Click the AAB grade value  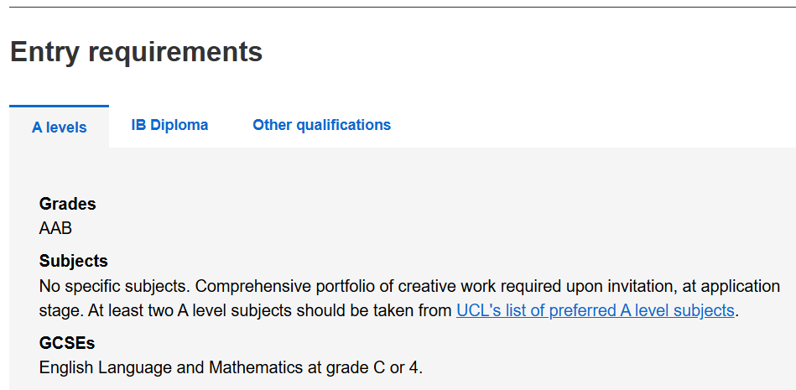56,228
